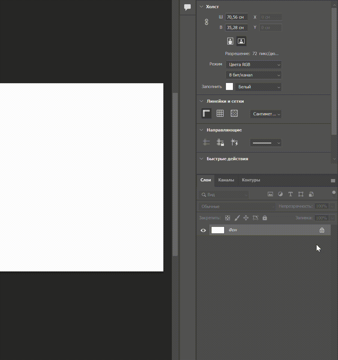
Task: Lock all padlock icon next to Закрепить
Action: 264,218
